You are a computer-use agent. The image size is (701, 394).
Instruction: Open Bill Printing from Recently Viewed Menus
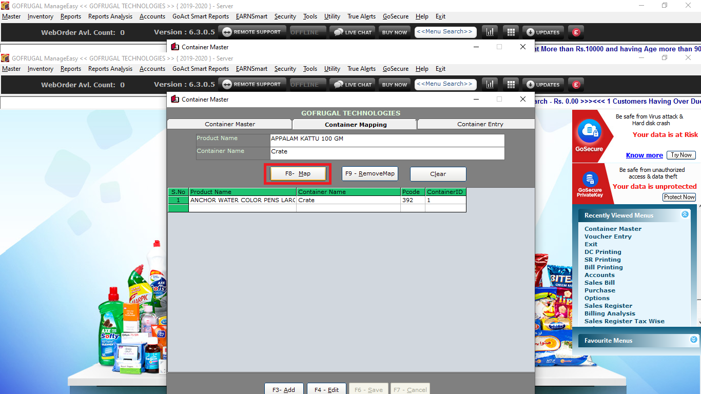pyautogui.click(x=603, y=267)
